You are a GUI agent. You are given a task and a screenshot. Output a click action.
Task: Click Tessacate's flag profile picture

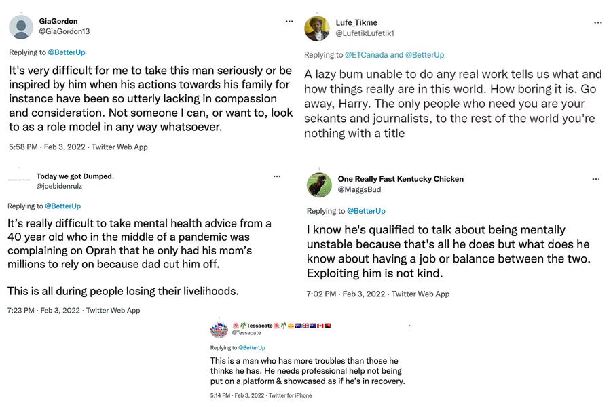(x=219, y=330)
